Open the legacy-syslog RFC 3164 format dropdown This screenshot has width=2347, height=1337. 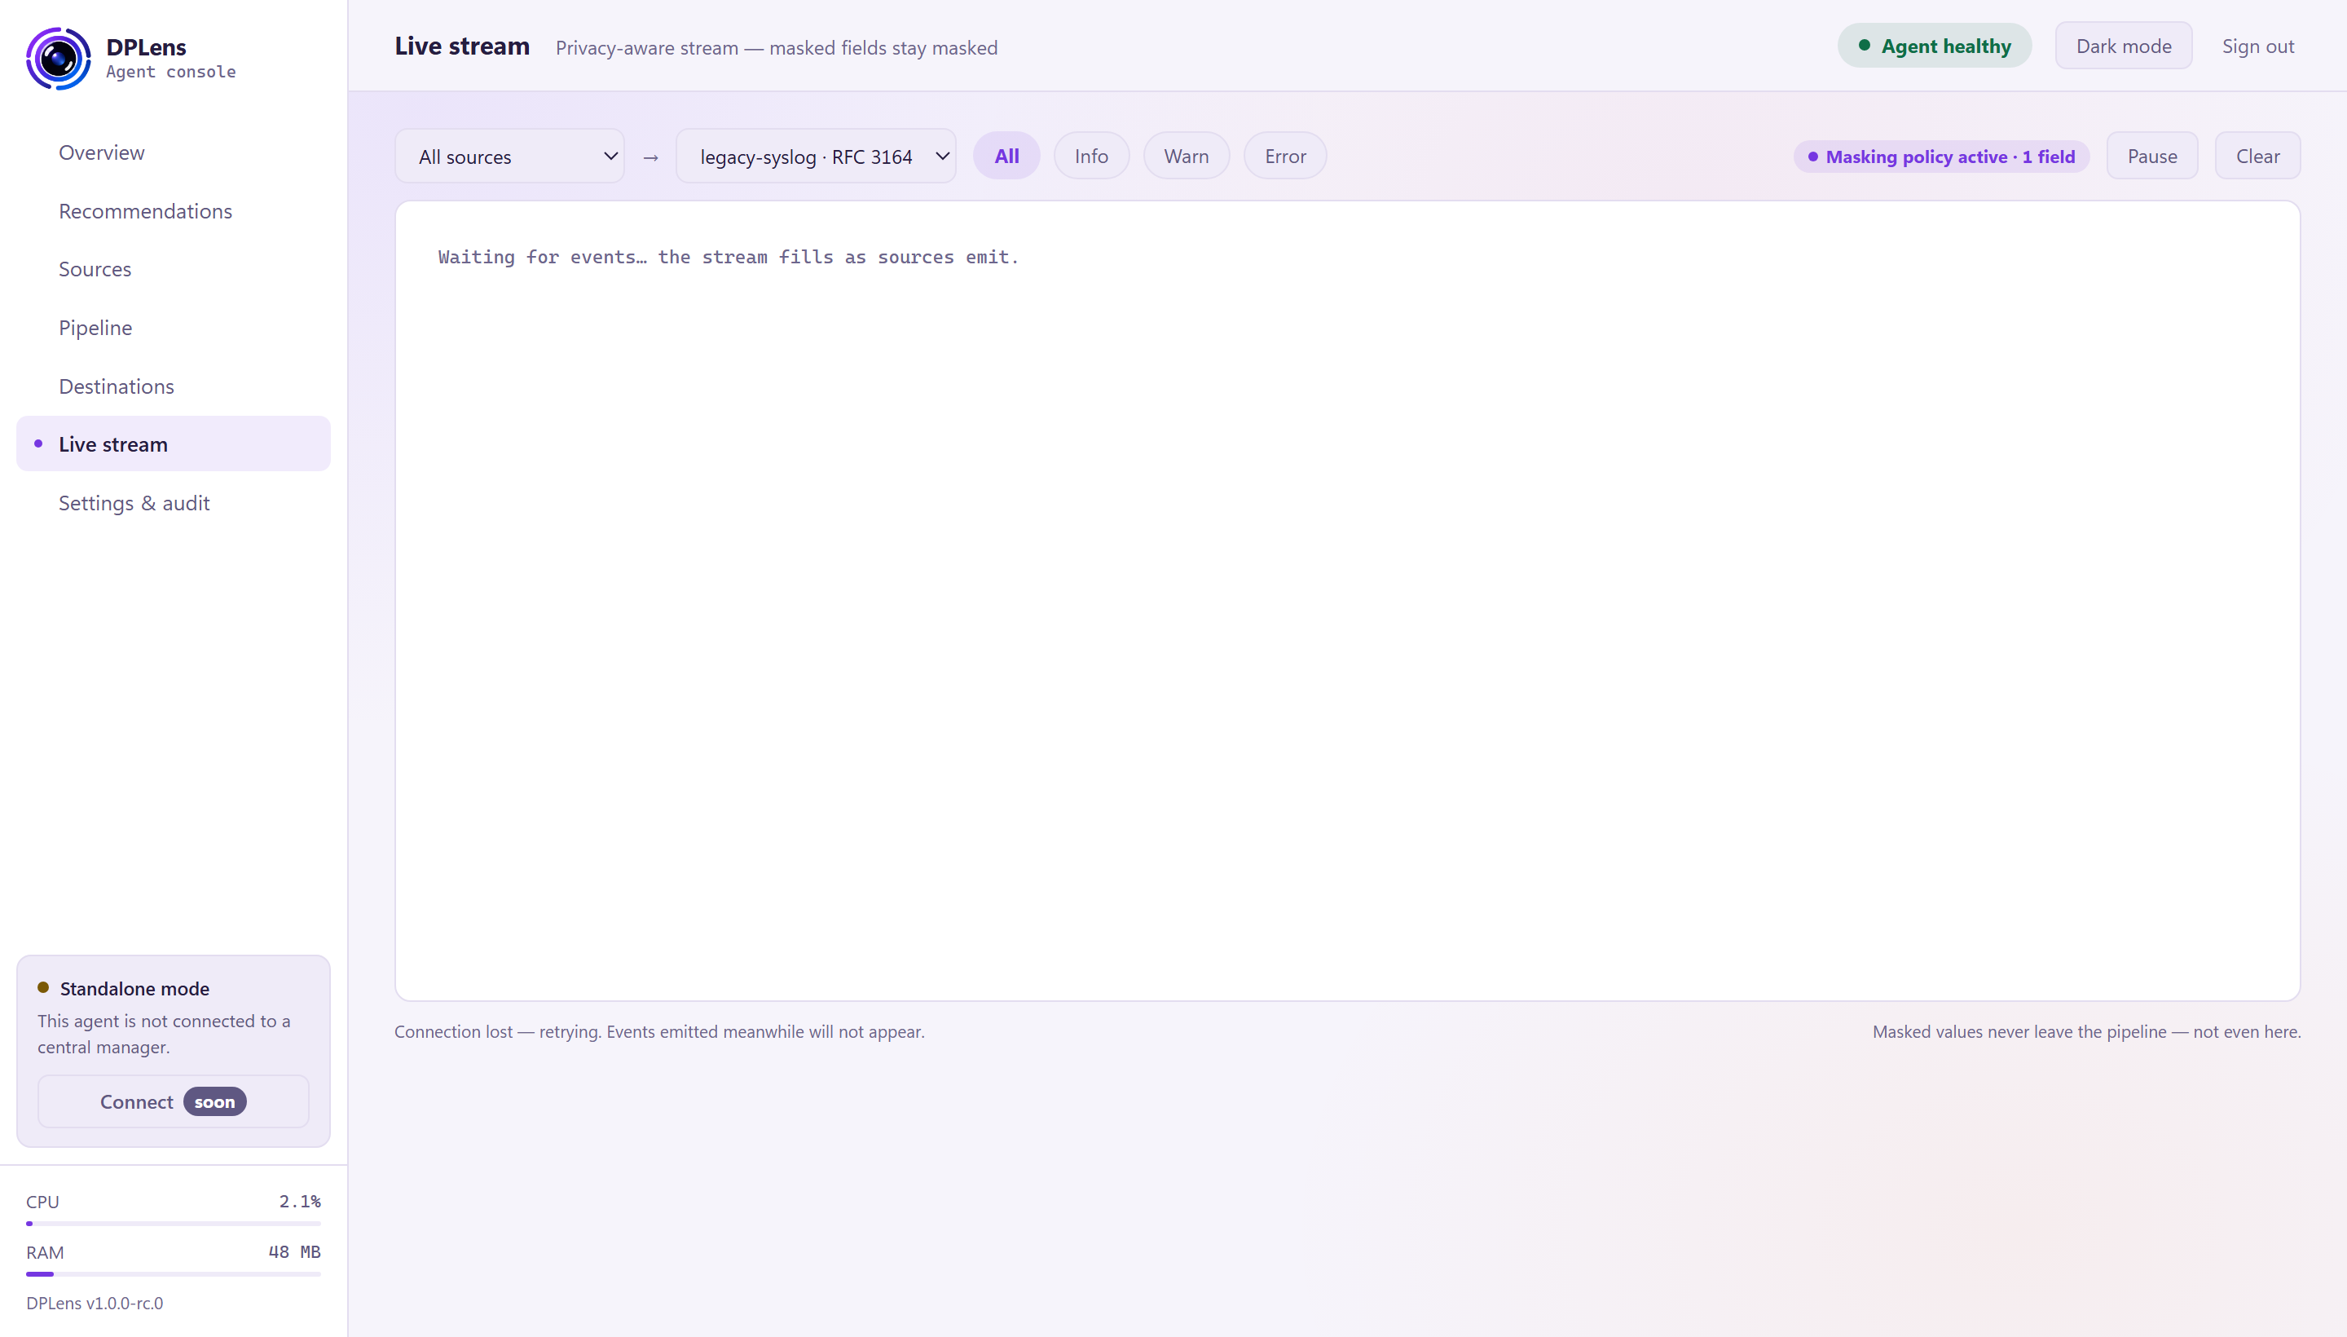(816, 156)
